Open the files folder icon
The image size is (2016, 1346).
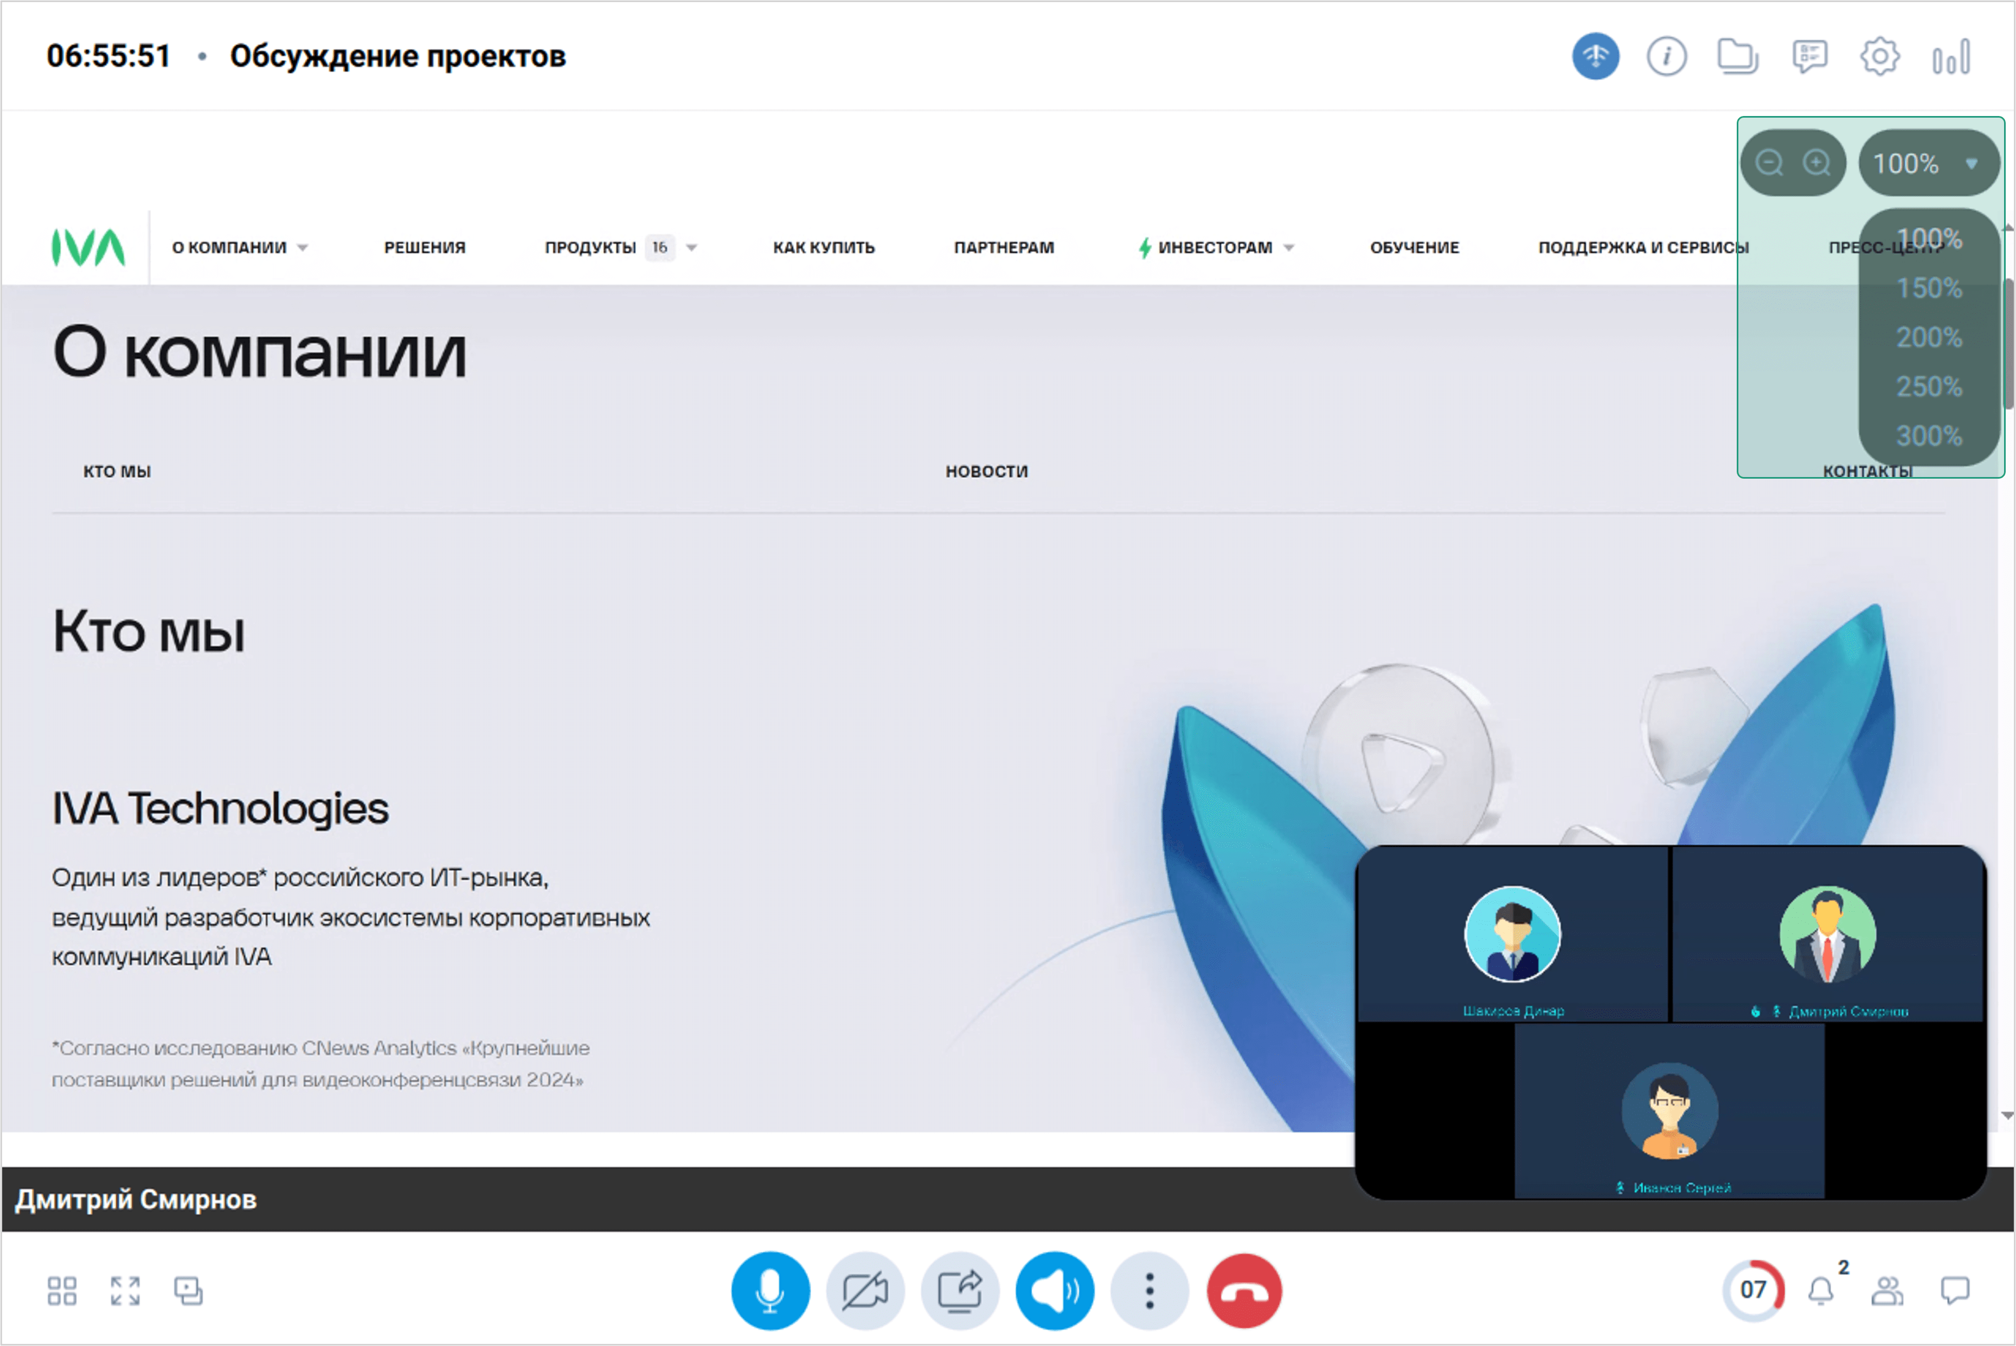[x=1737, y=57]
